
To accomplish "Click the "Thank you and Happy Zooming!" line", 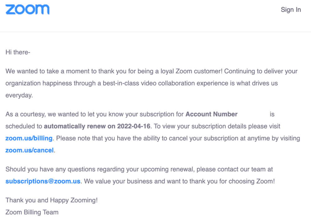I will (x=52, y=200).
